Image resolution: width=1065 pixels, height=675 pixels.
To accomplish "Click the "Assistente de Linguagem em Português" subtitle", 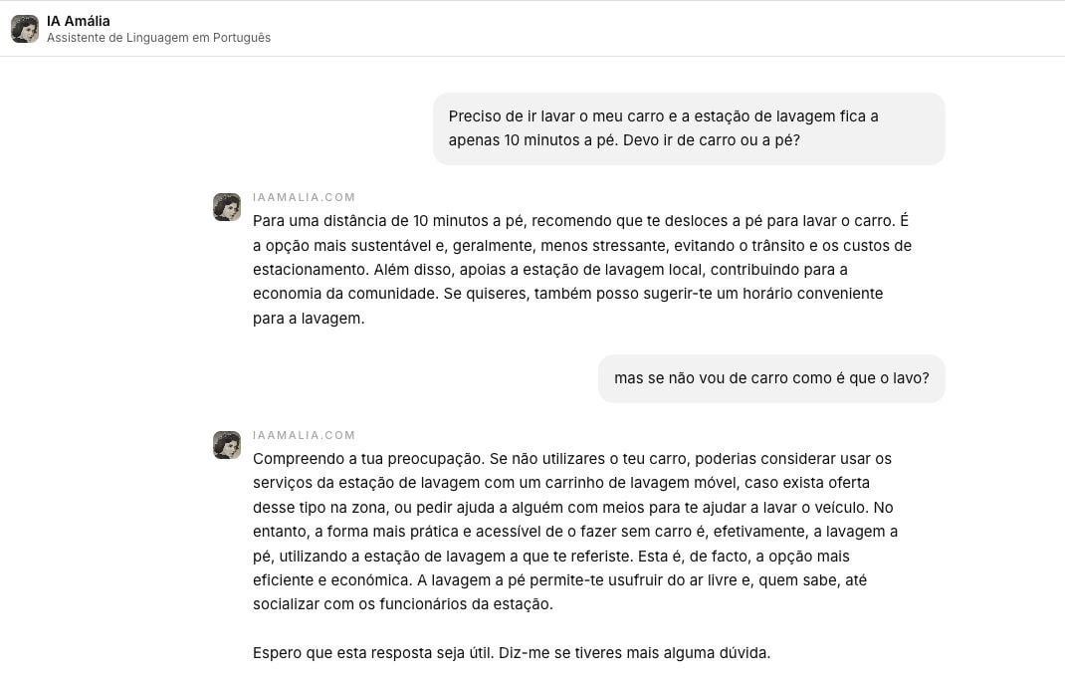I will tap(158, 38).
